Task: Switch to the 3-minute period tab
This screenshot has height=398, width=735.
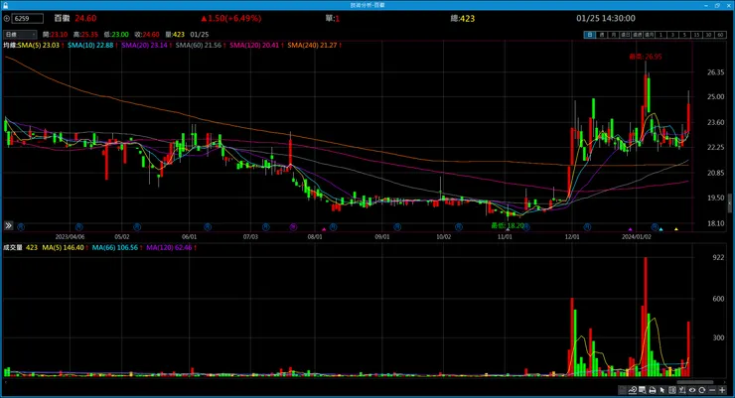Action: click(x=673, y=35)
